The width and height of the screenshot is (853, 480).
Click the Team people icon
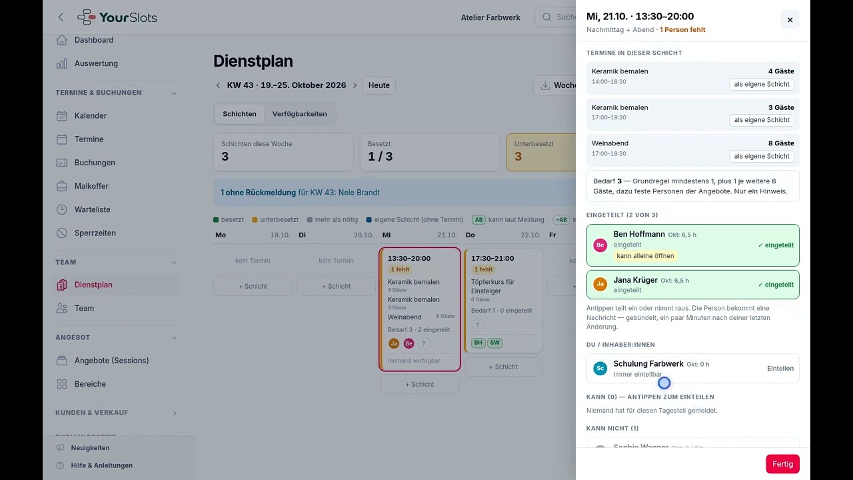pos(62,308)
